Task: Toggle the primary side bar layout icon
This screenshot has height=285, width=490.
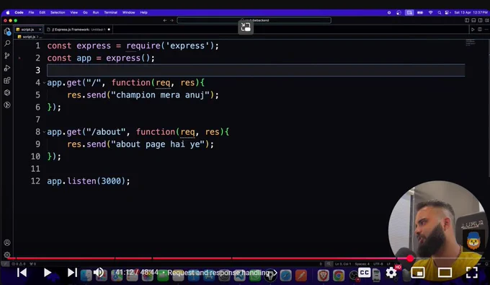Action: pos(467,20)
